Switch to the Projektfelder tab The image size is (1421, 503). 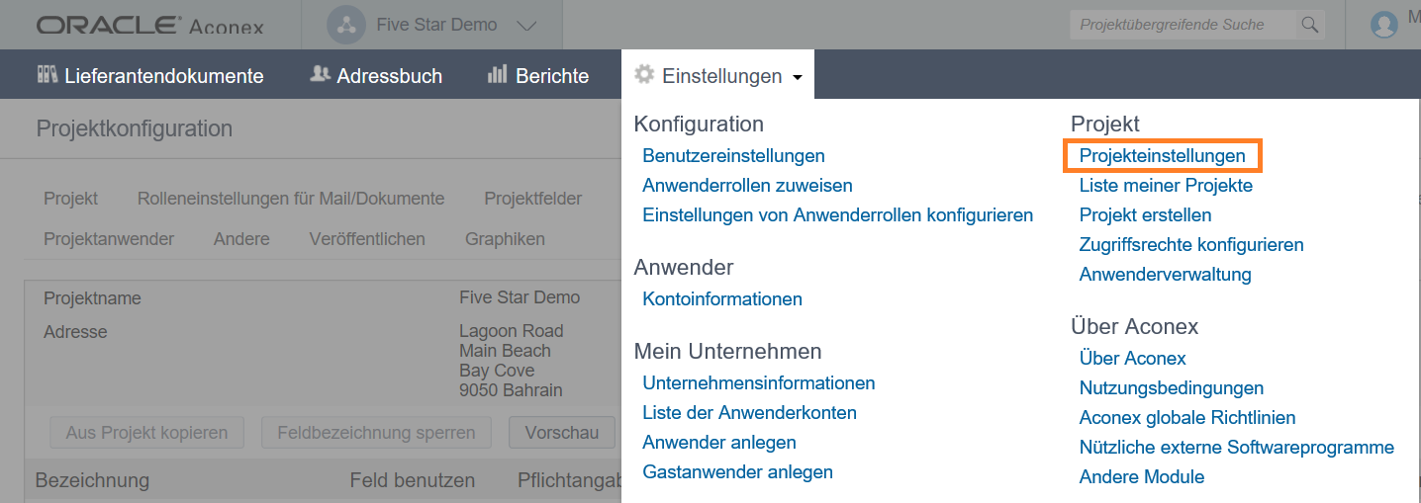pyautogui.click(x=533, y=199)
